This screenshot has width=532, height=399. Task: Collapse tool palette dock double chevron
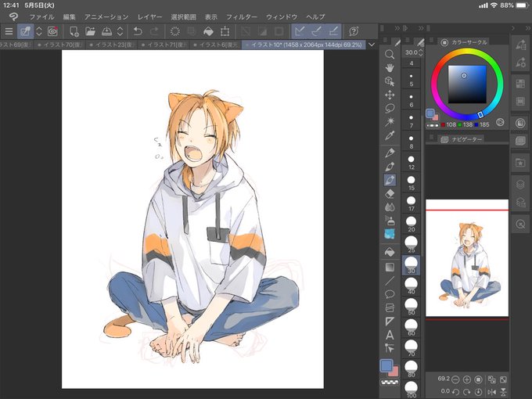click(x=397, y=28)
